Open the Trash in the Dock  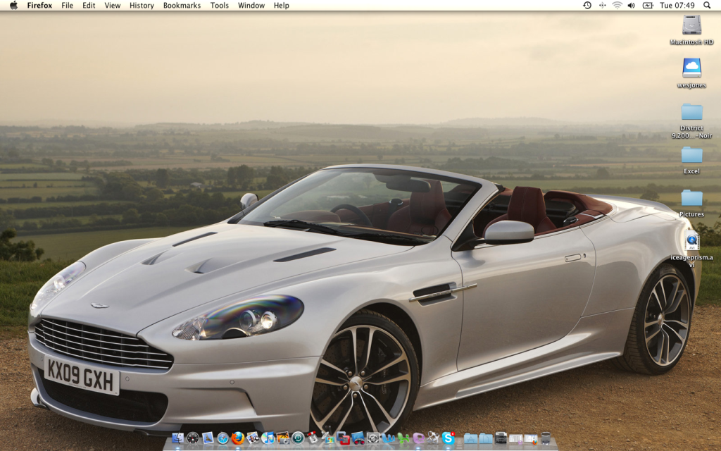546,438
